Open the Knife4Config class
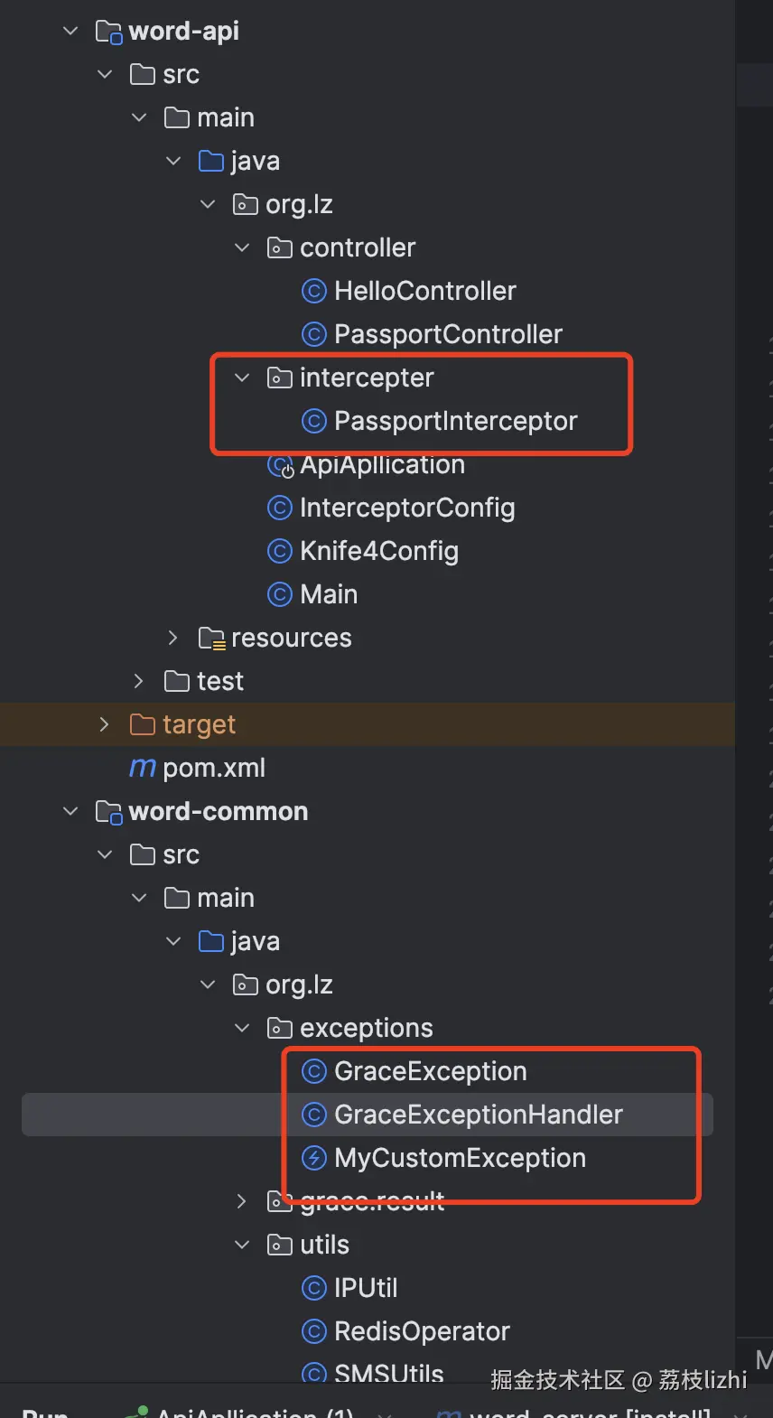The image size is (773, 1418). click(x=378, y=551)
